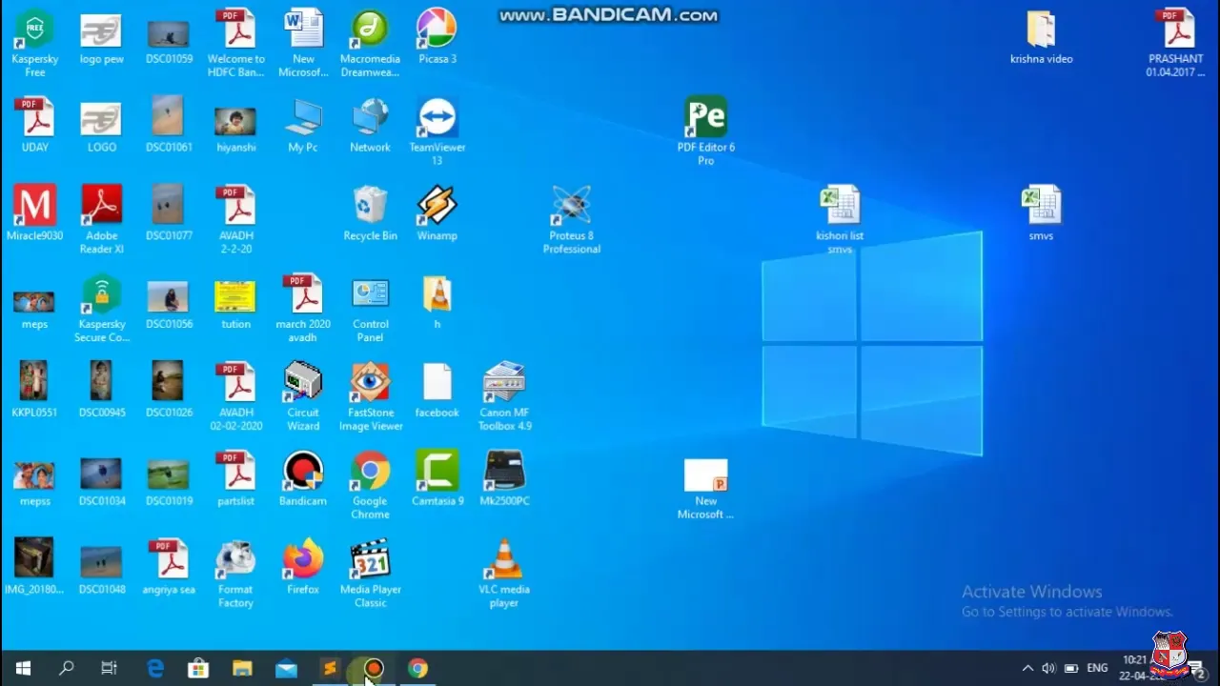This screenshot has height=686, width=1220.
Task: Open KKPL0551 photo thumbnail
Action: tap(34, 391)
